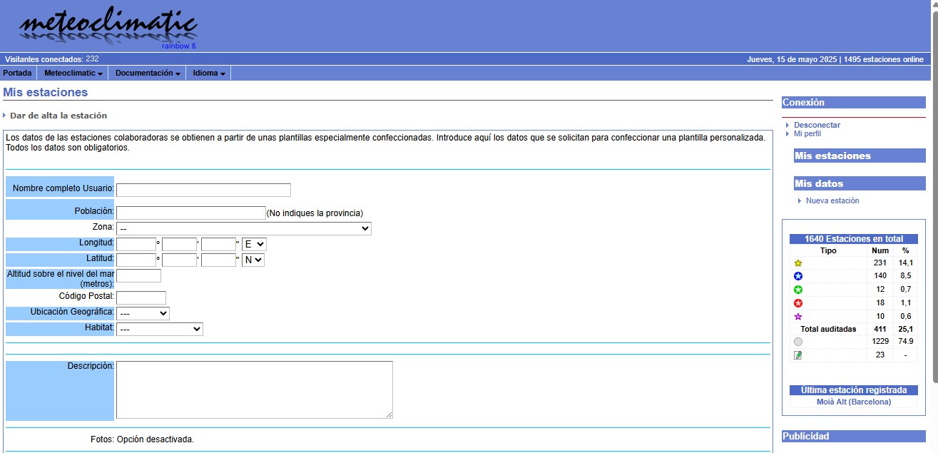This screenshot has height=453, width=938.
Task: Open the Idioma language menu
Action: coord(209,73)
